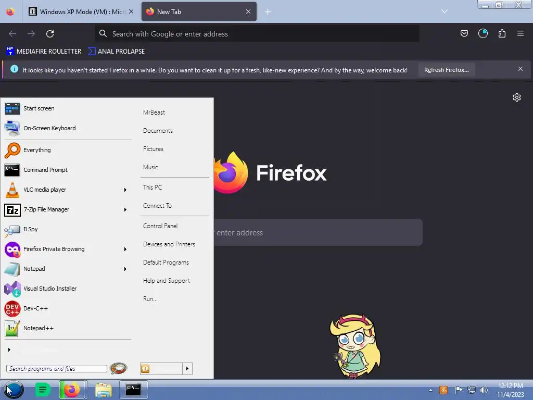Open VLC media player entry

coord(67,190)
